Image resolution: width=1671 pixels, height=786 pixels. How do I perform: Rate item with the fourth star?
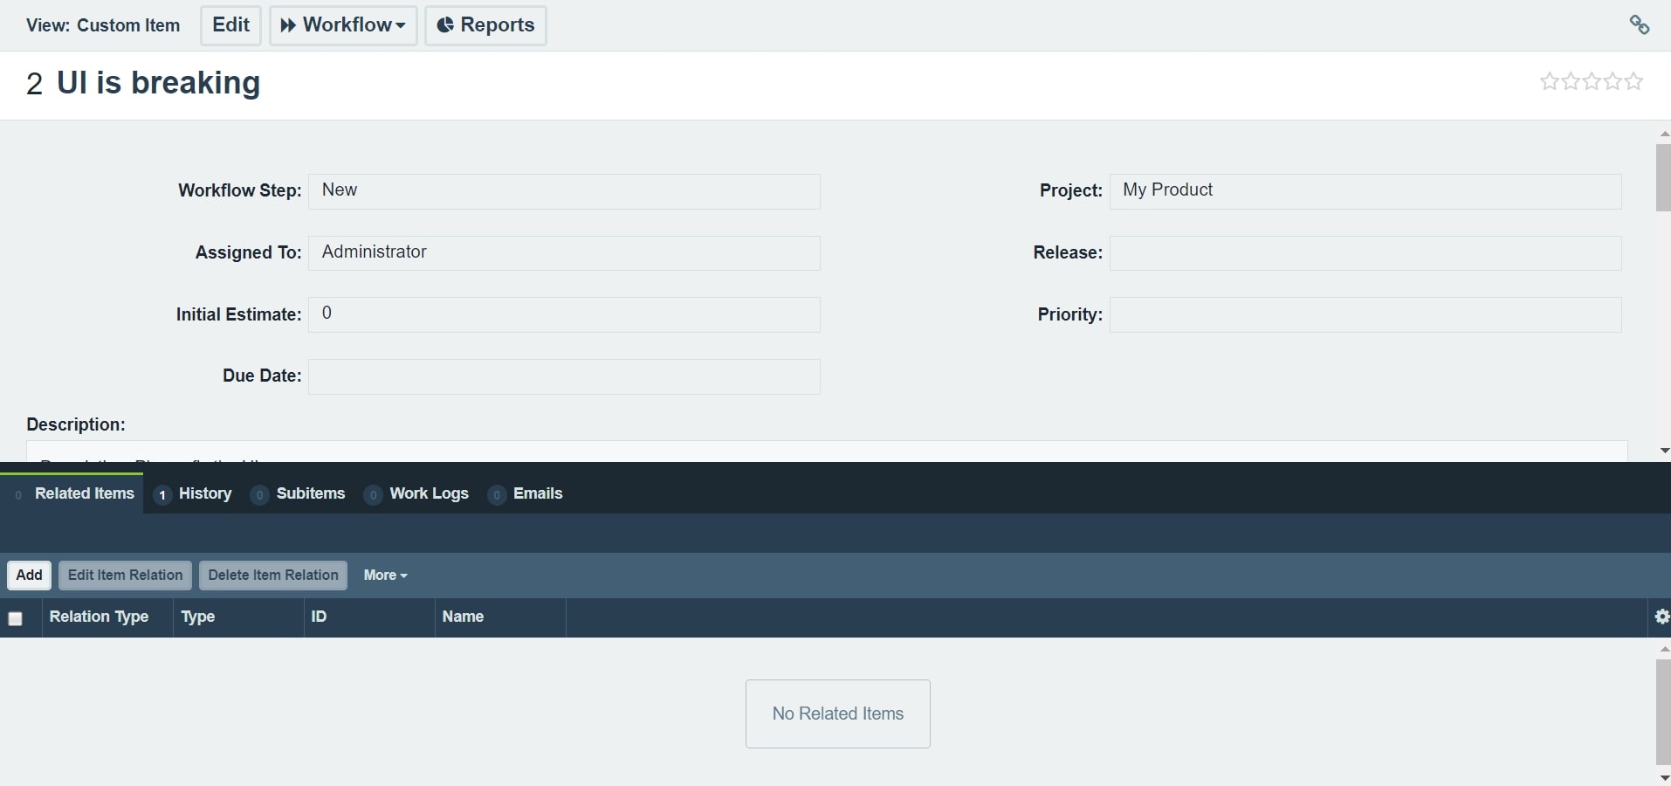(x=1613, y=82)
